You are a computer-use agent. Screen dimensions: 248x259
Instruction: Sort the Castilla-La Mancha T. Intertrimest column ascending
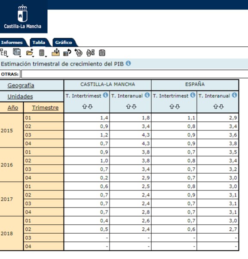84,106
